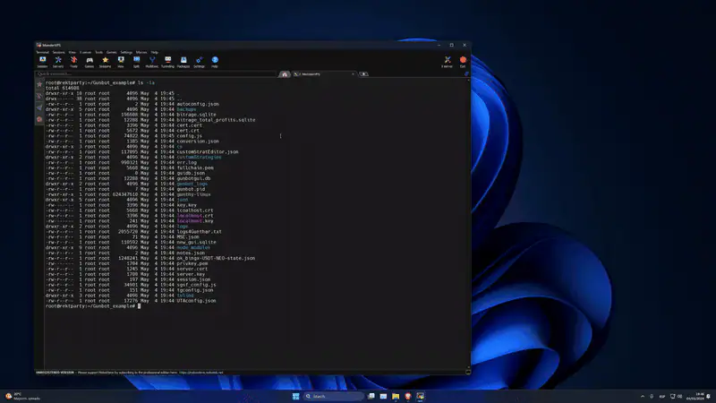Click the bottom-right status corner icon
The width and height of the screenshot is (716, 403).
pos(467,373)
